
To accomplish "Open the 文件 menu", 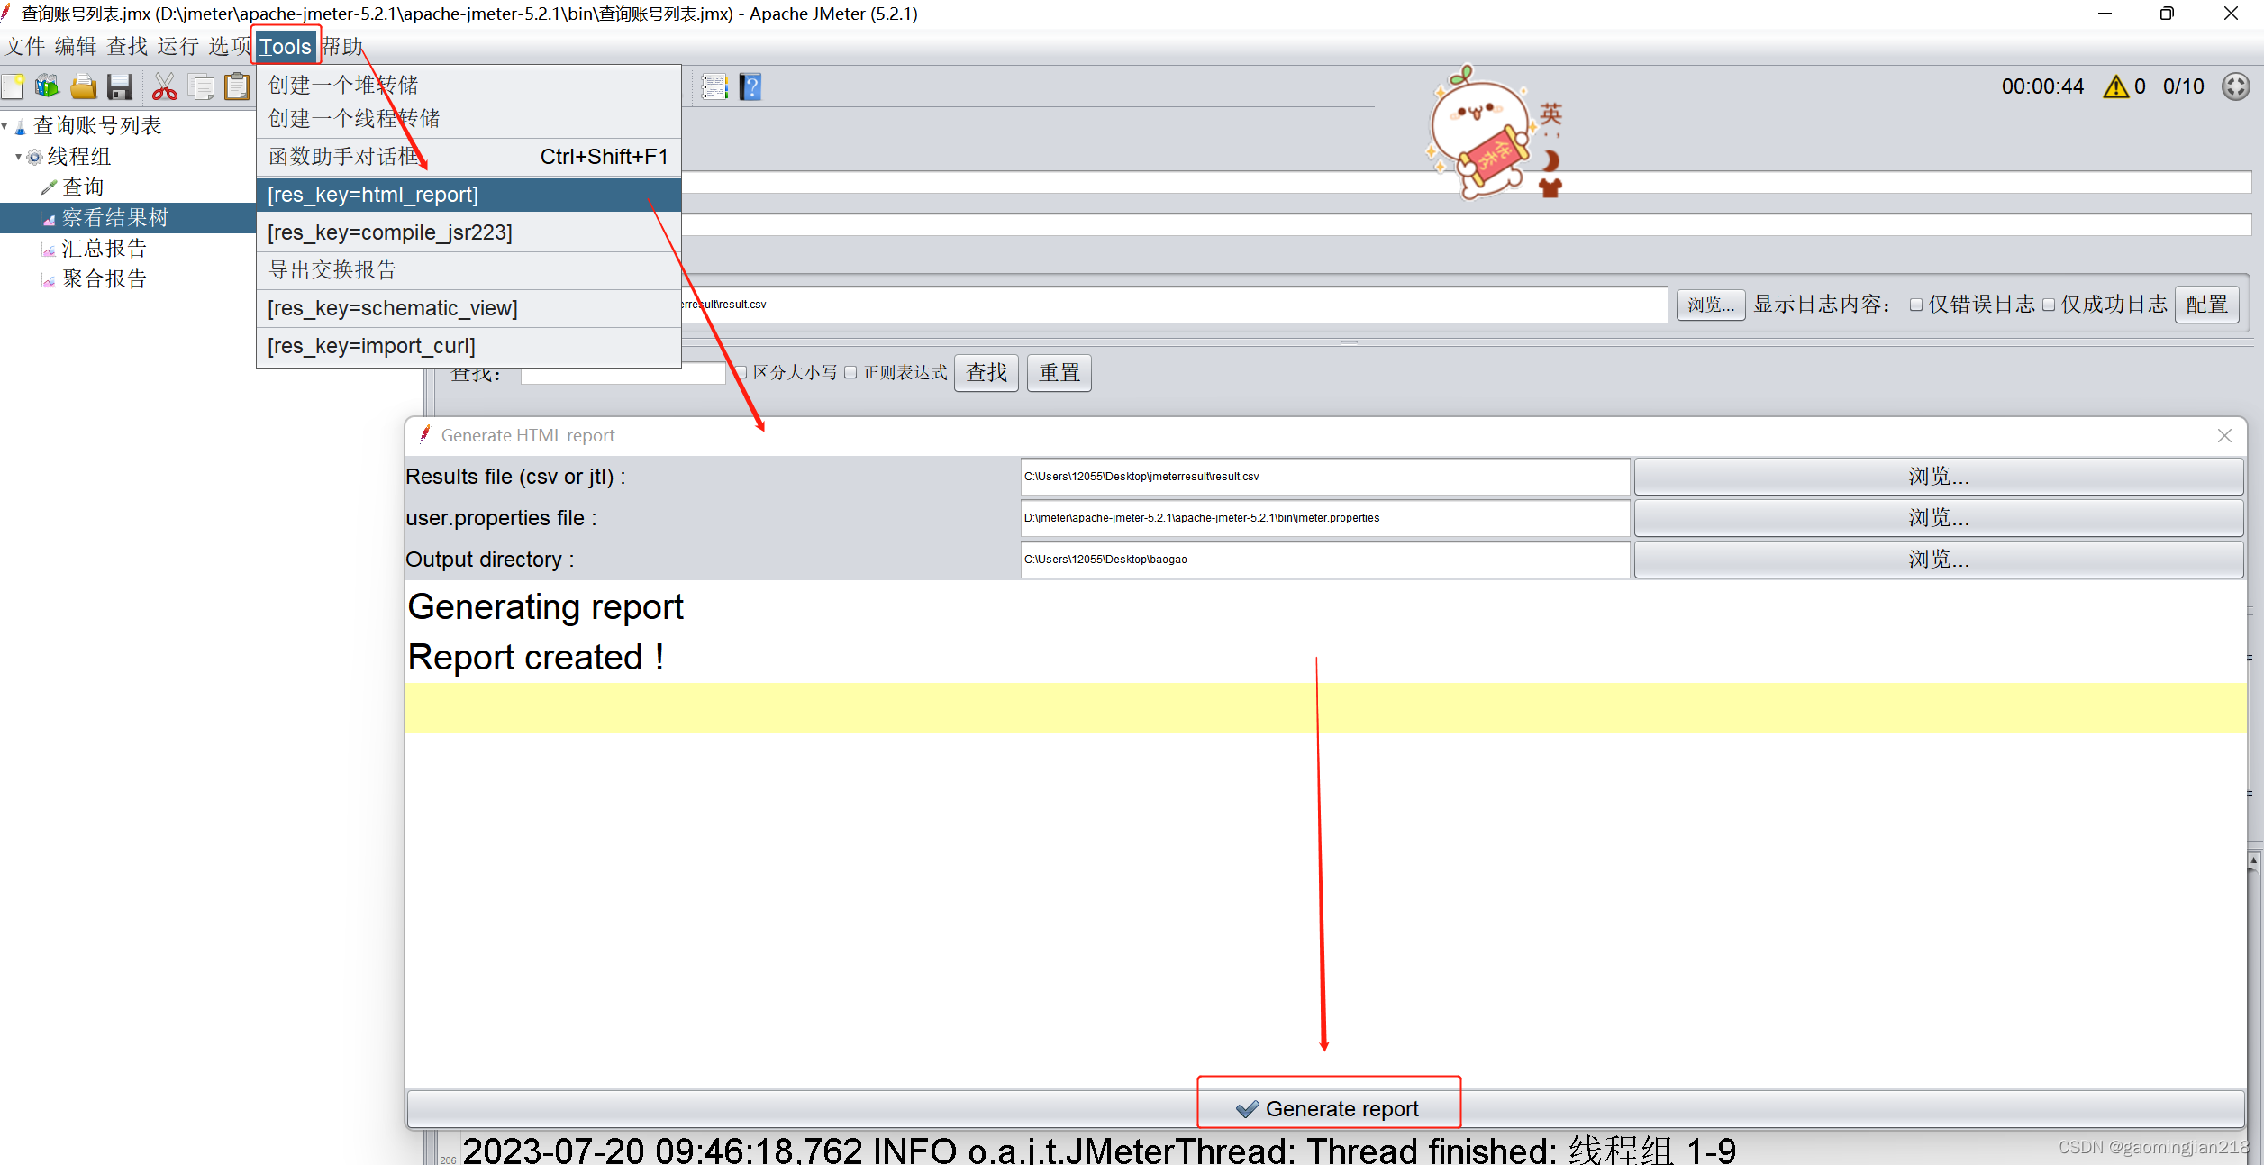I will coord(25,47).
